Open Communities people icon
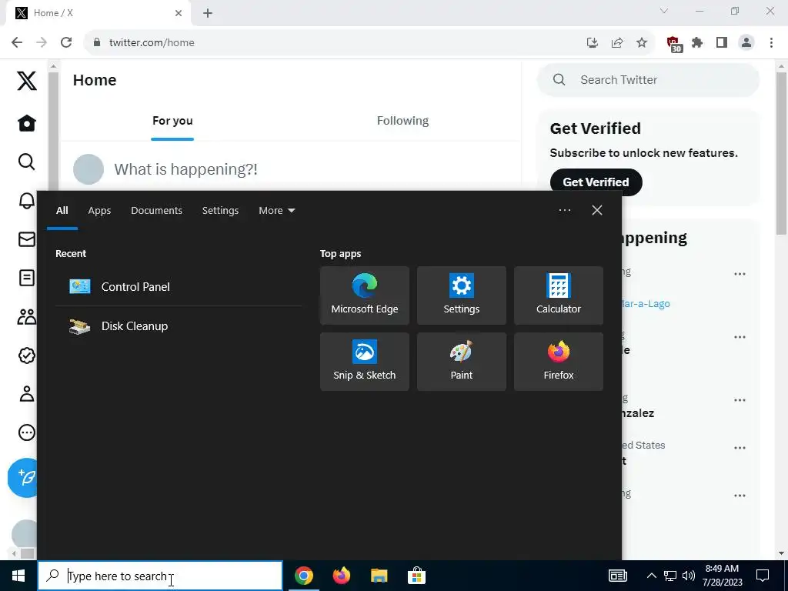 (27, 316)
